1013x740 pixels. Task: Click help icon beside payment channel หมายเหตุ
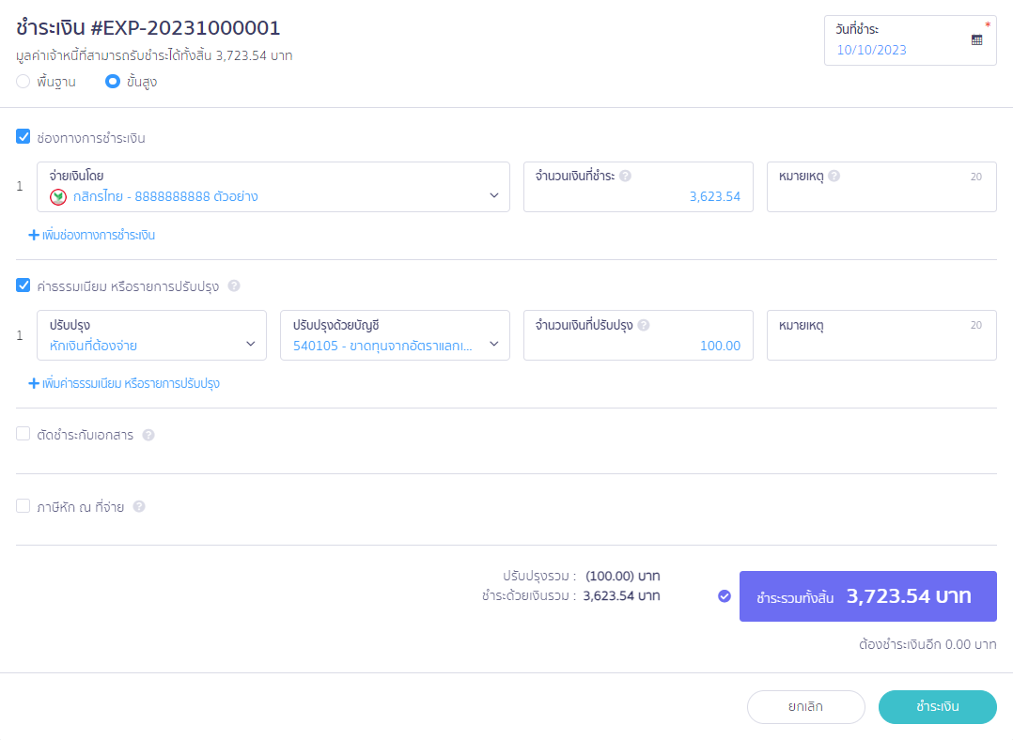tap(834, 176)
